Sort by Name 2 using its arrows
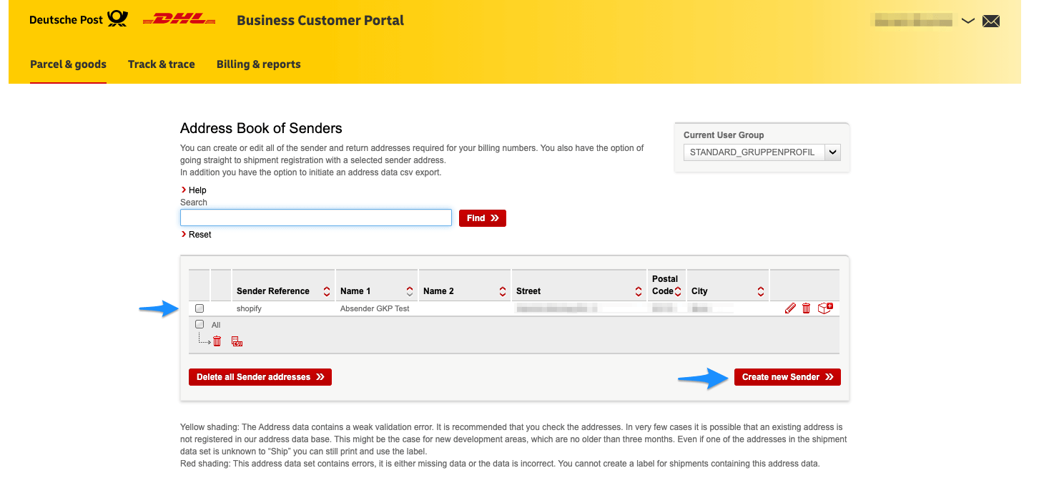 [503, 291]
